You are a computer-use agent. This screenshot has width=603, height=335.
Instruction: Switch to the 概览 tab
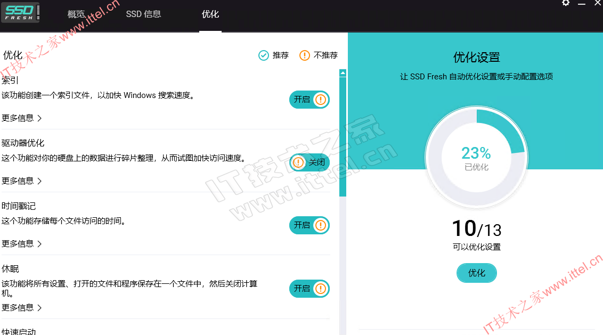[76, 14]
